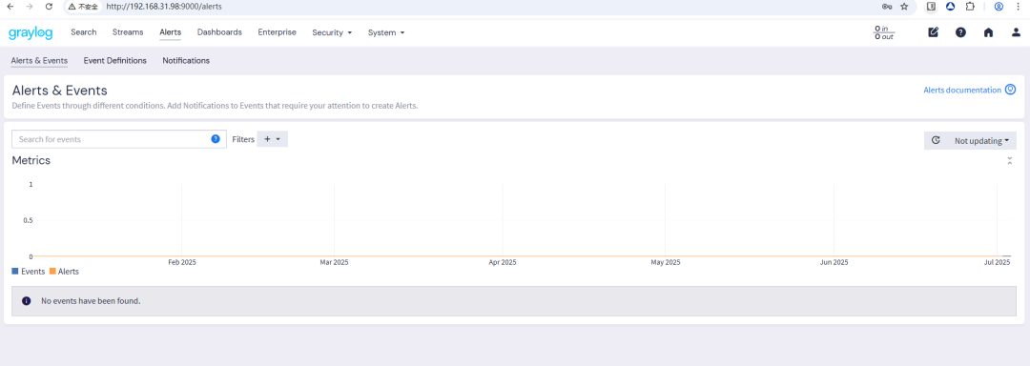
Task: Bookmark this page with the star icon
Action: pyautogui.click(x=904, y=7)
